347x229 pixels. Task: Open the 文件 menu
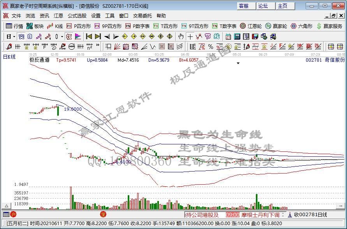[x=16, y=16]
